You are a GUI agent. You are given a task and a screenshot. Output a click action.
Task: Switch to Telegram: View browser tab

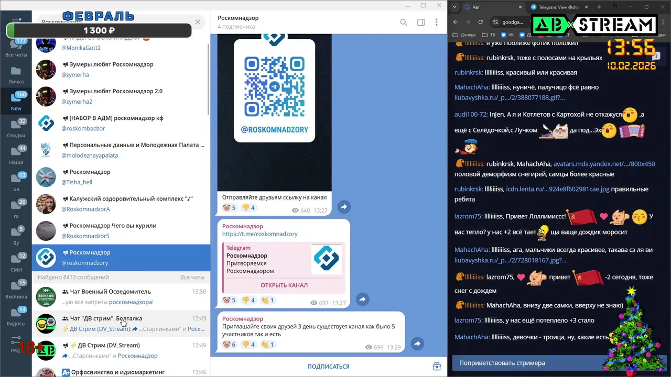[558, 7]
